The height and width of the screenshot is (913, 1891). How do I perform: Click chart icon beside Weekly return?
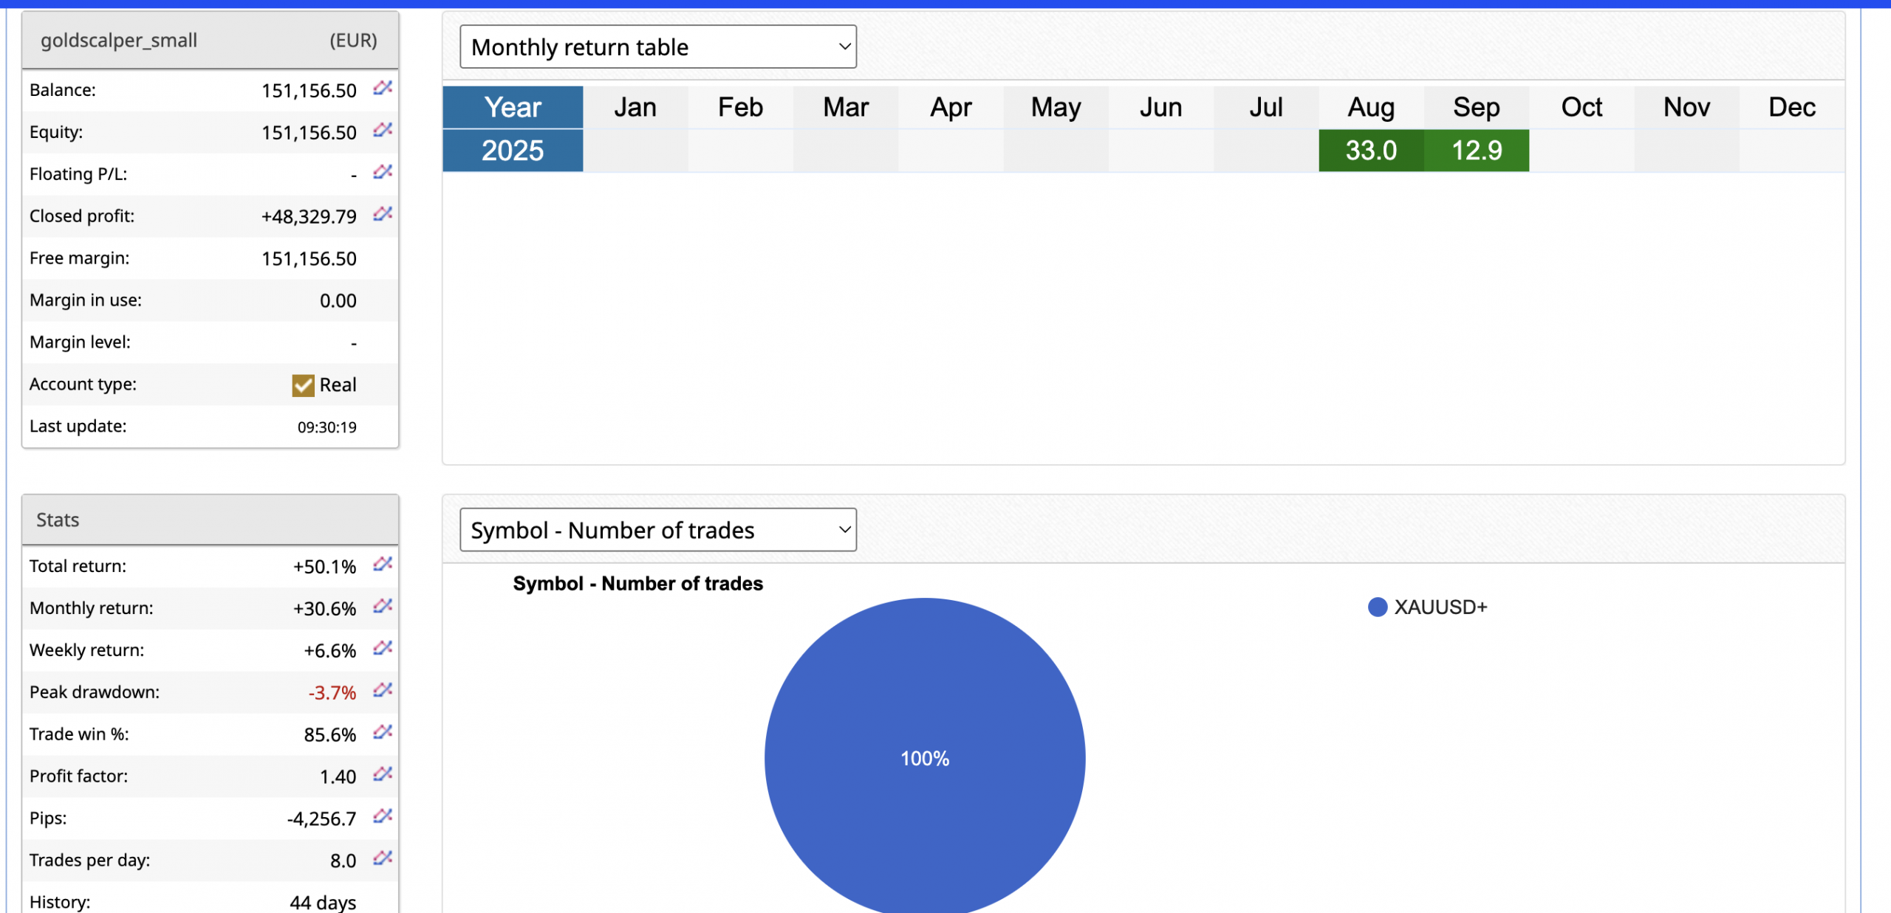coord(382,648)
